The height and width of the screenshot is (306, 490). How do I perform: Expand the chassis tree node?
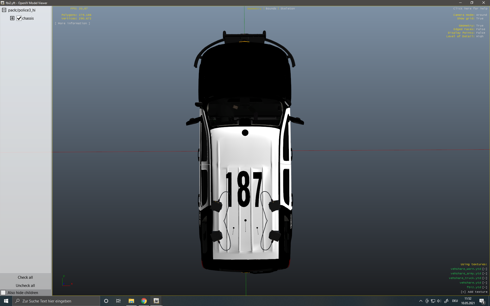12,18
